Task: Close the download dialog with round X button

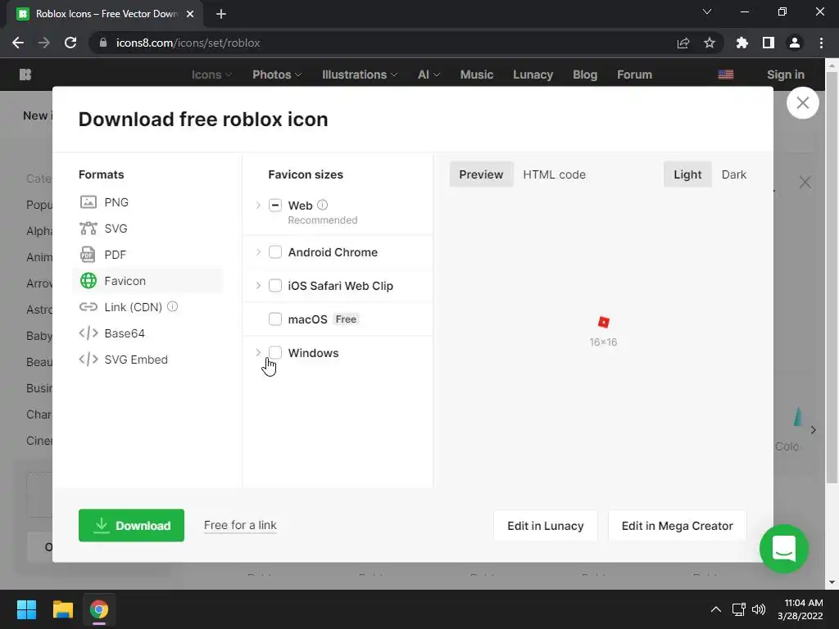Action: 802,102
